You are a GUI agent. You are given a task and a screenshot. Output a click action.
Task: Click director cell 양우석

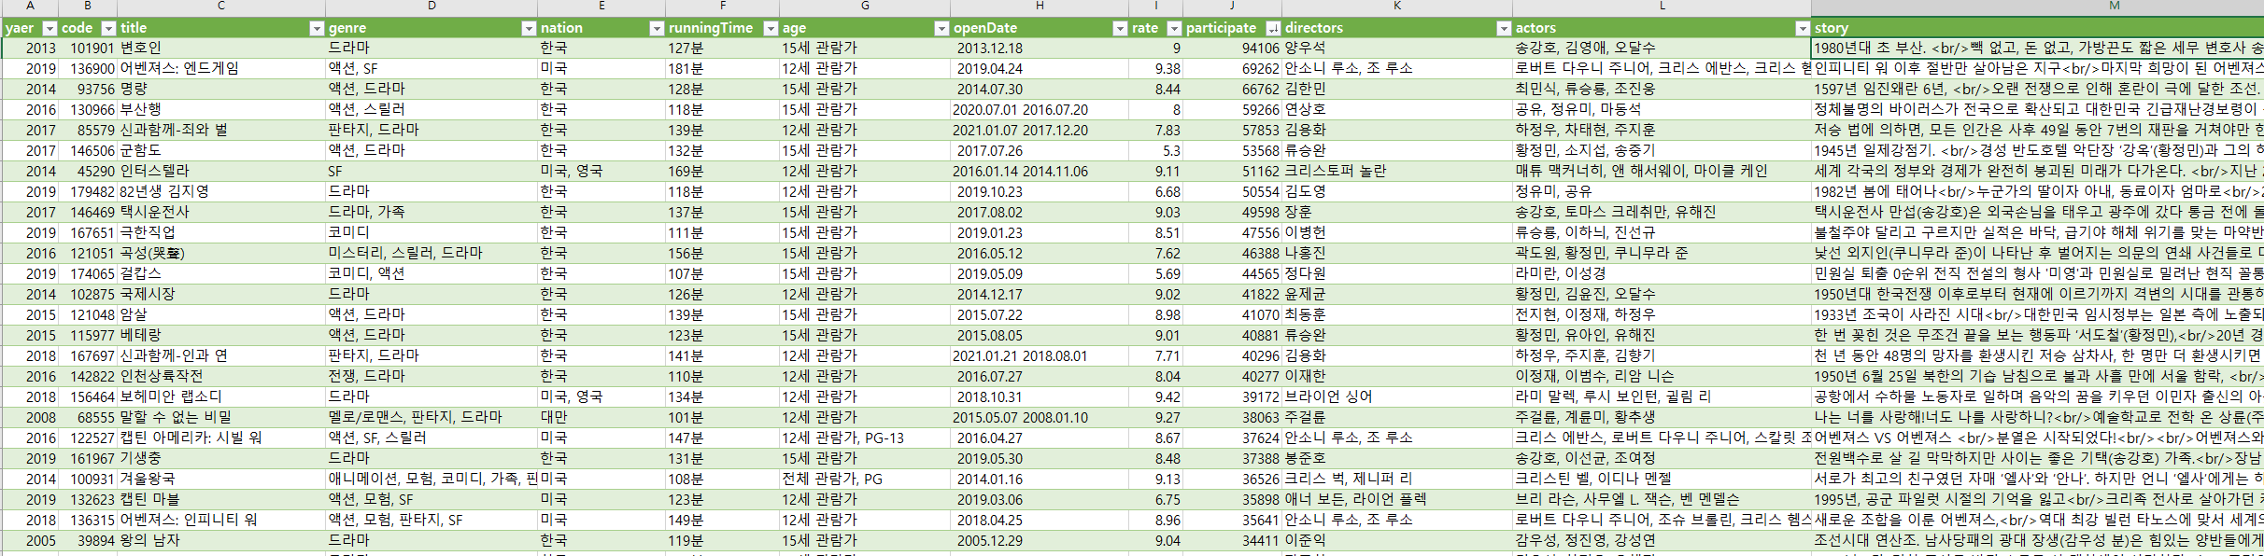(1397, 48)
